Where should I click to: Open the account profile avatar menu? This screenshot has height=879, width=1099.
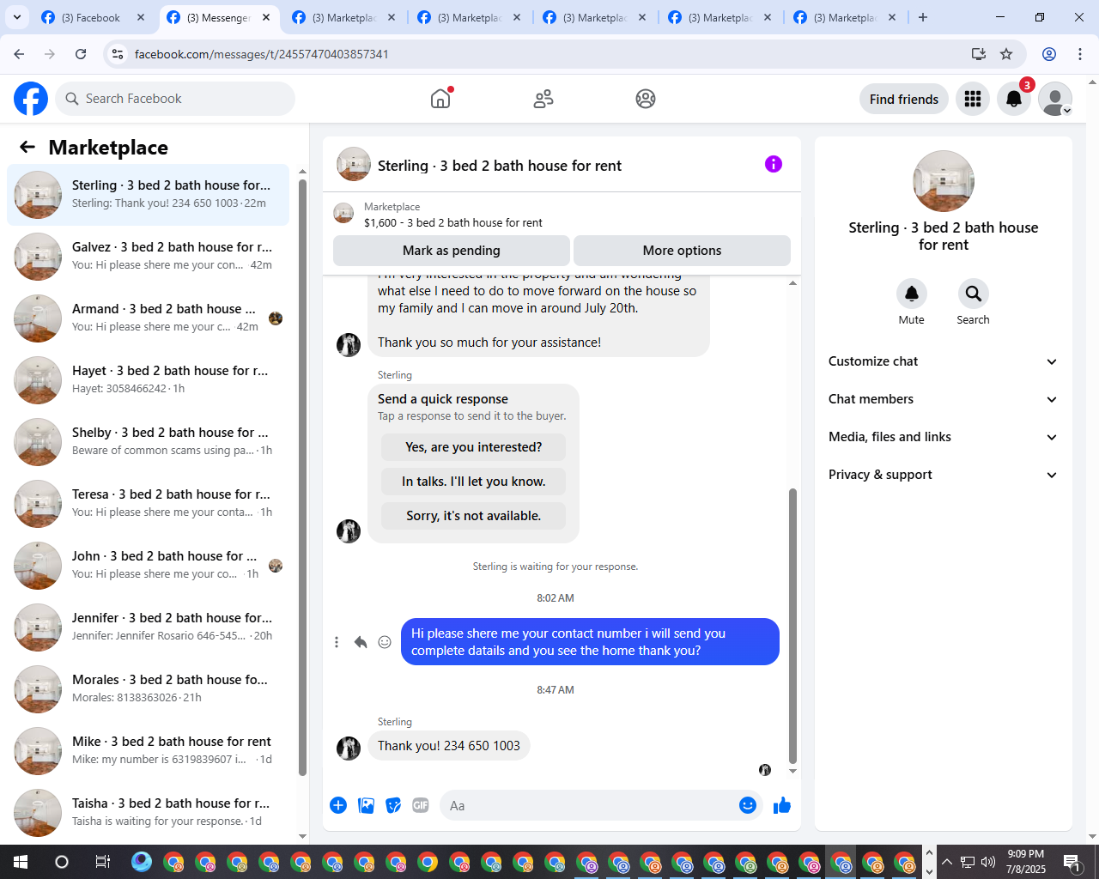click(1055, 99)
